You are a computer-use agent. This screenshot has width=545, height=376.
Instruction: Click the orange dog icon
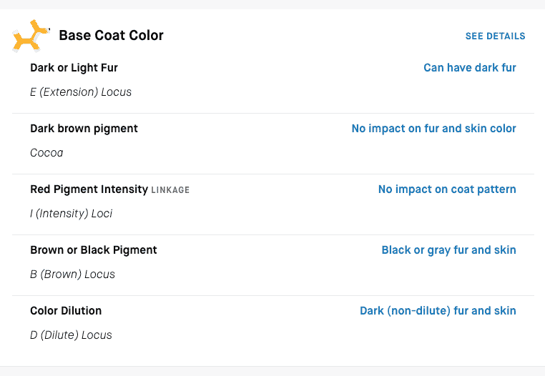click(x=31, y=36)
